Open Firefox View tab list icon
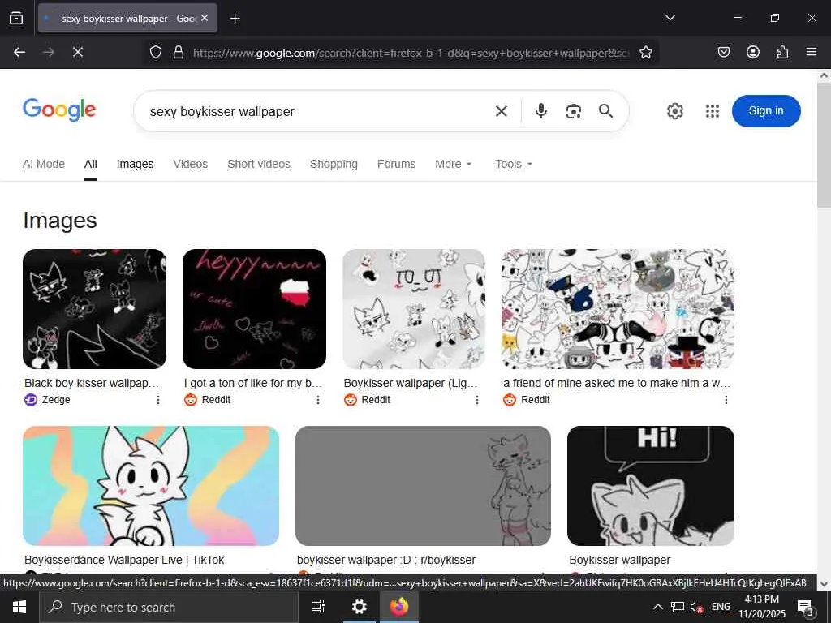 16,18
